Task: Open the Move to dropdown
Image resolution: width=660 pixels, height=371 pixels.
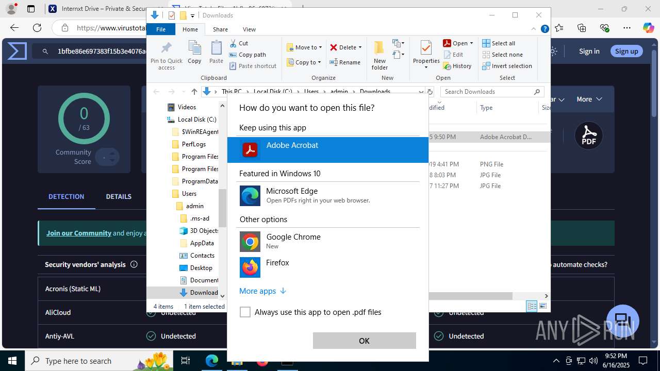Action: click(x=304, y=47)
